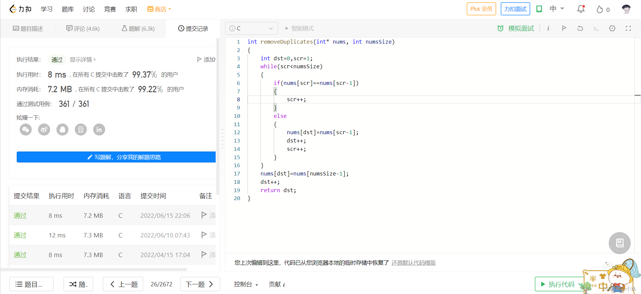Click 26/2672 problem counter
The image size is (641, 294).
pos(162,284)
